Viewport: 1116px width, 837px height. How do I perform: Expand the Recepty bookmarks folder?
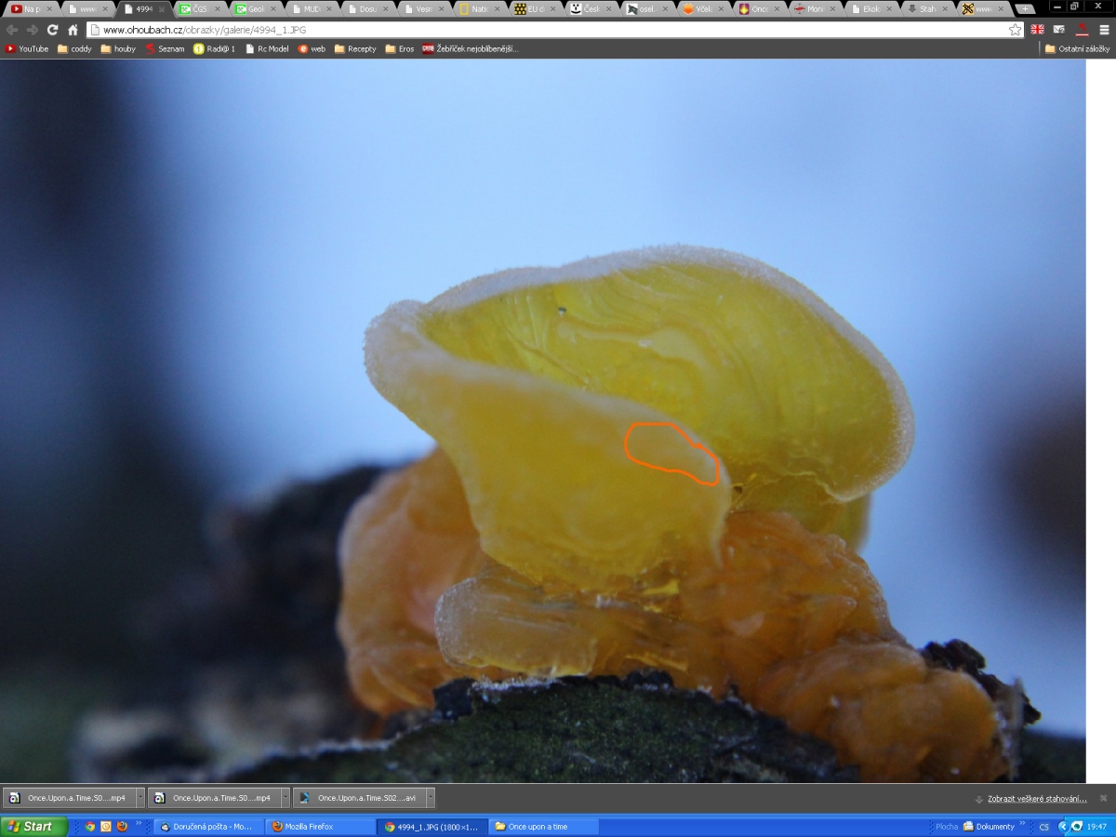pos(355,48)
